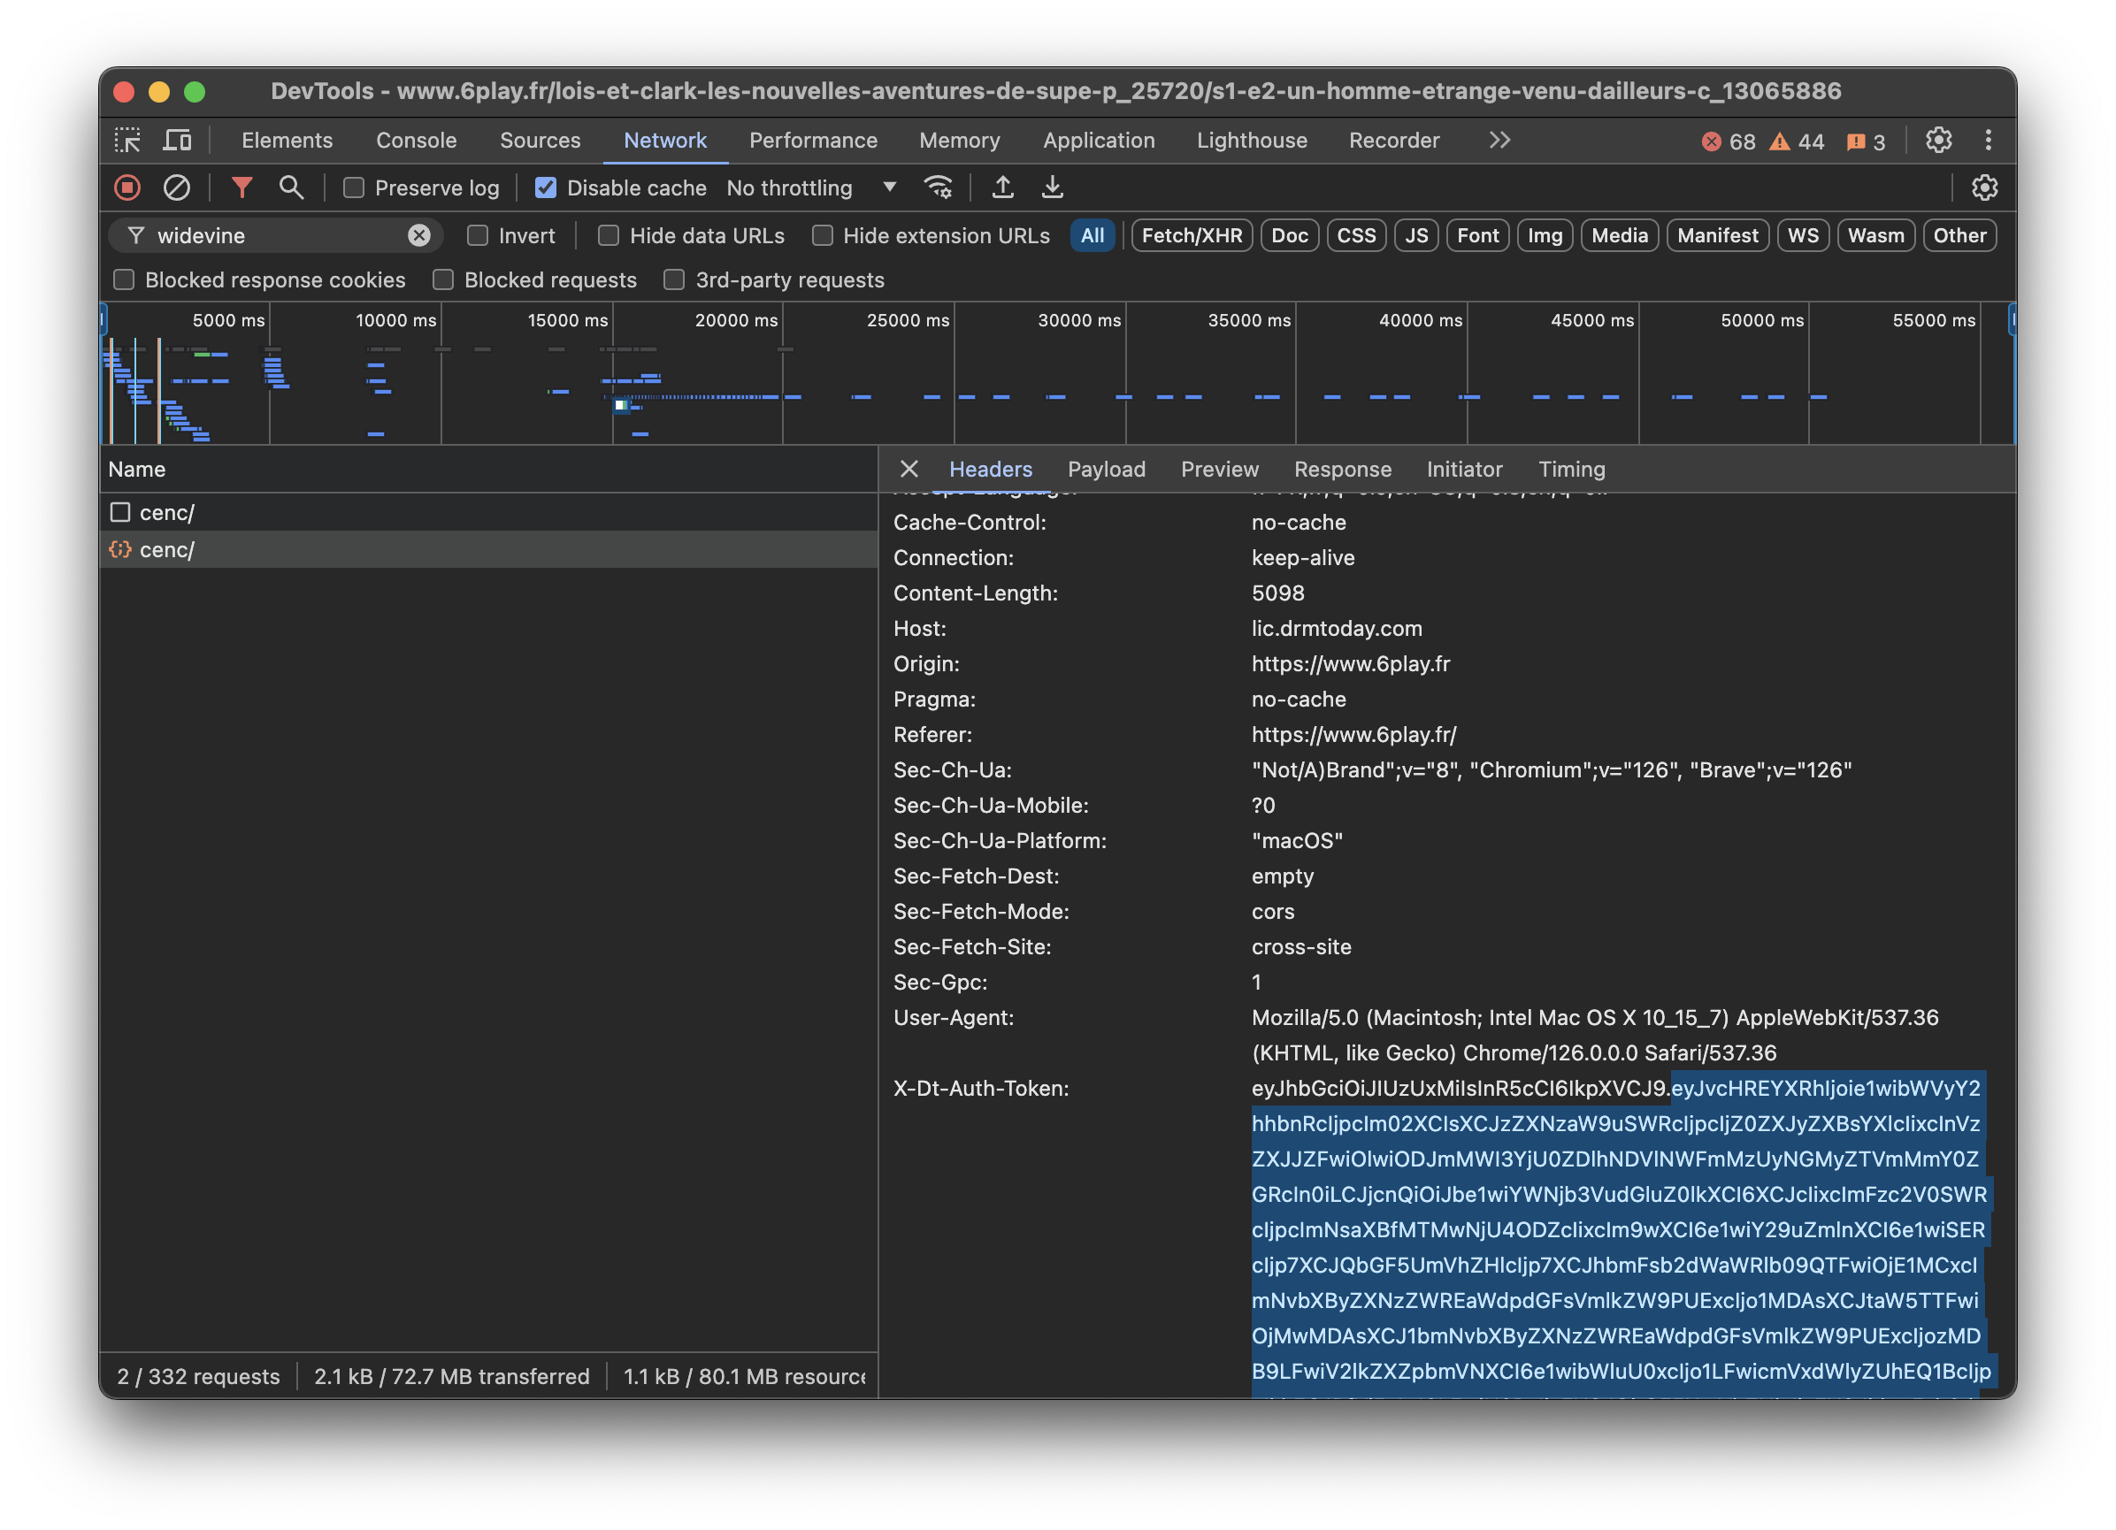Expand the more tabs chevron
Screen dimensions: 2116x1530
pyautogui.click(x=1499, y=140)
